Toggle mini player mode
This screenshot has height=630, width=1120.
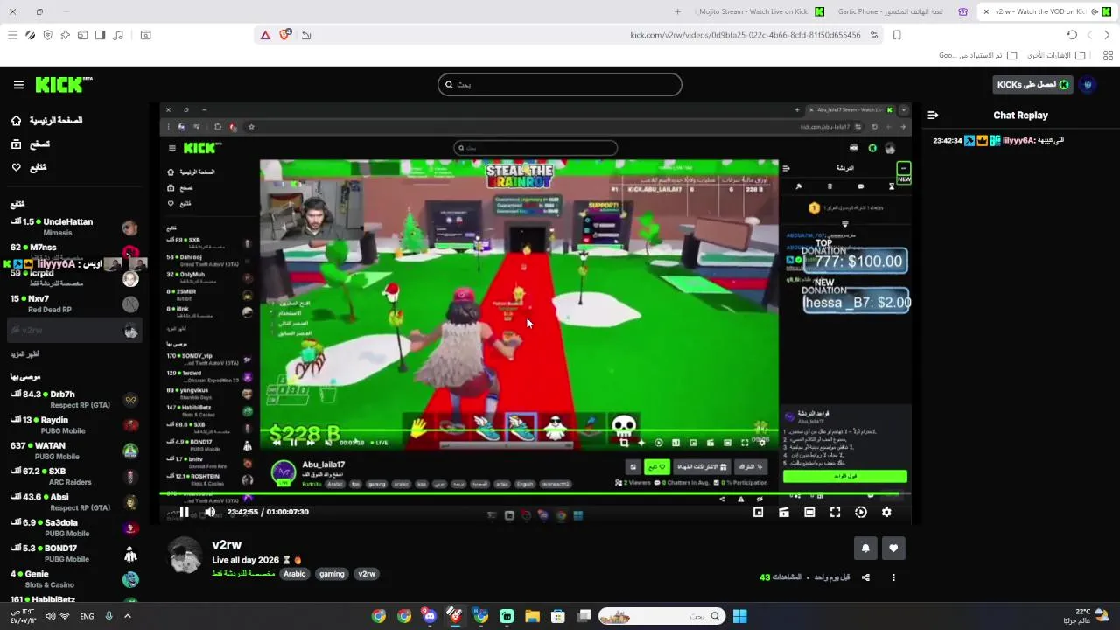point(758,513)
